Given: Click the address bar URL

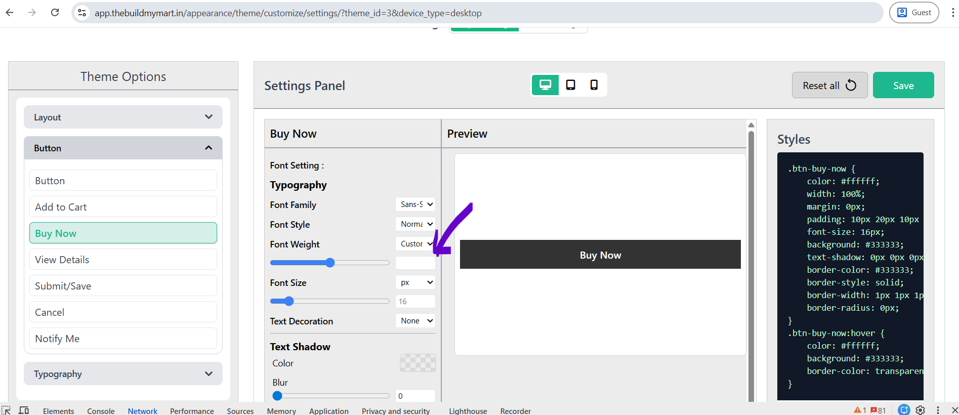Looking at the screenshot, I should [288, 13].
